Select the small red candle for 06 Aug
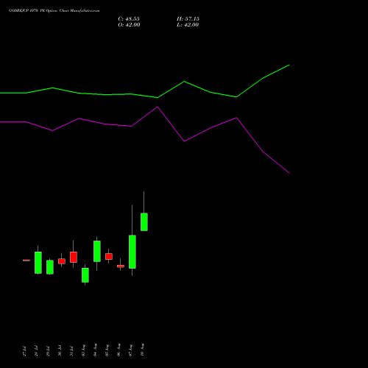368x368 pixels. point(121,266)
